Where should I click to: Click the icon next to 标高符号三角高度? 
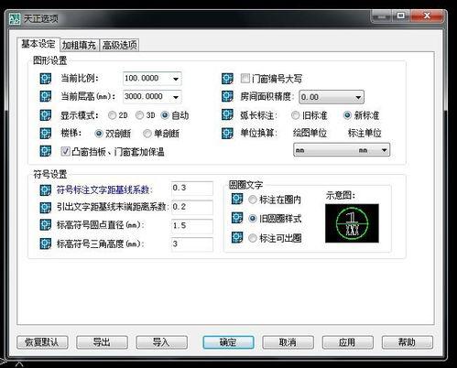click(x=46, y=244)
